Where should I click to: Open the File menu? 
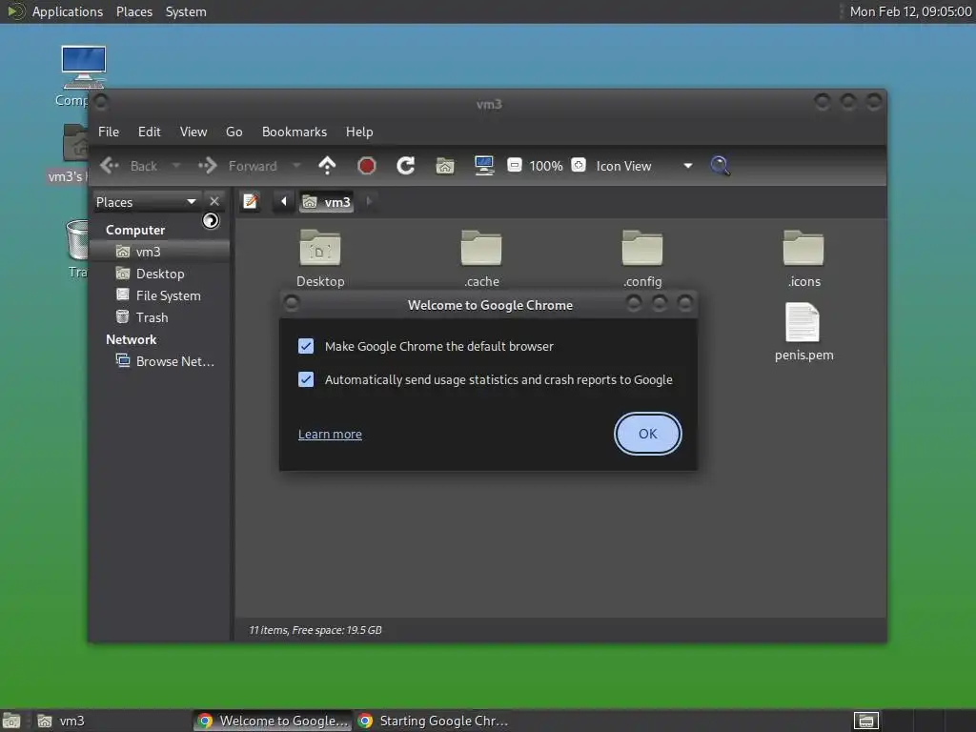109,132
